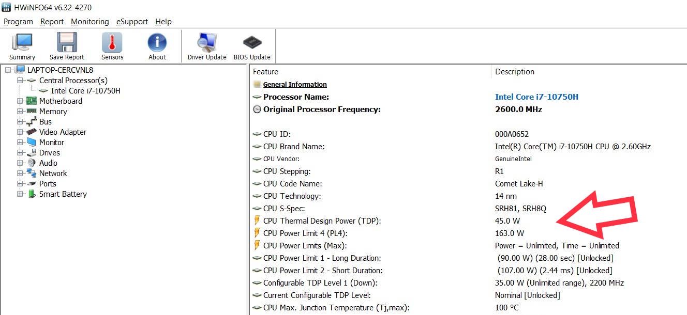Click the Video Adapter card icon
This screenshot has width=687, height=315.
coord(32,132)
